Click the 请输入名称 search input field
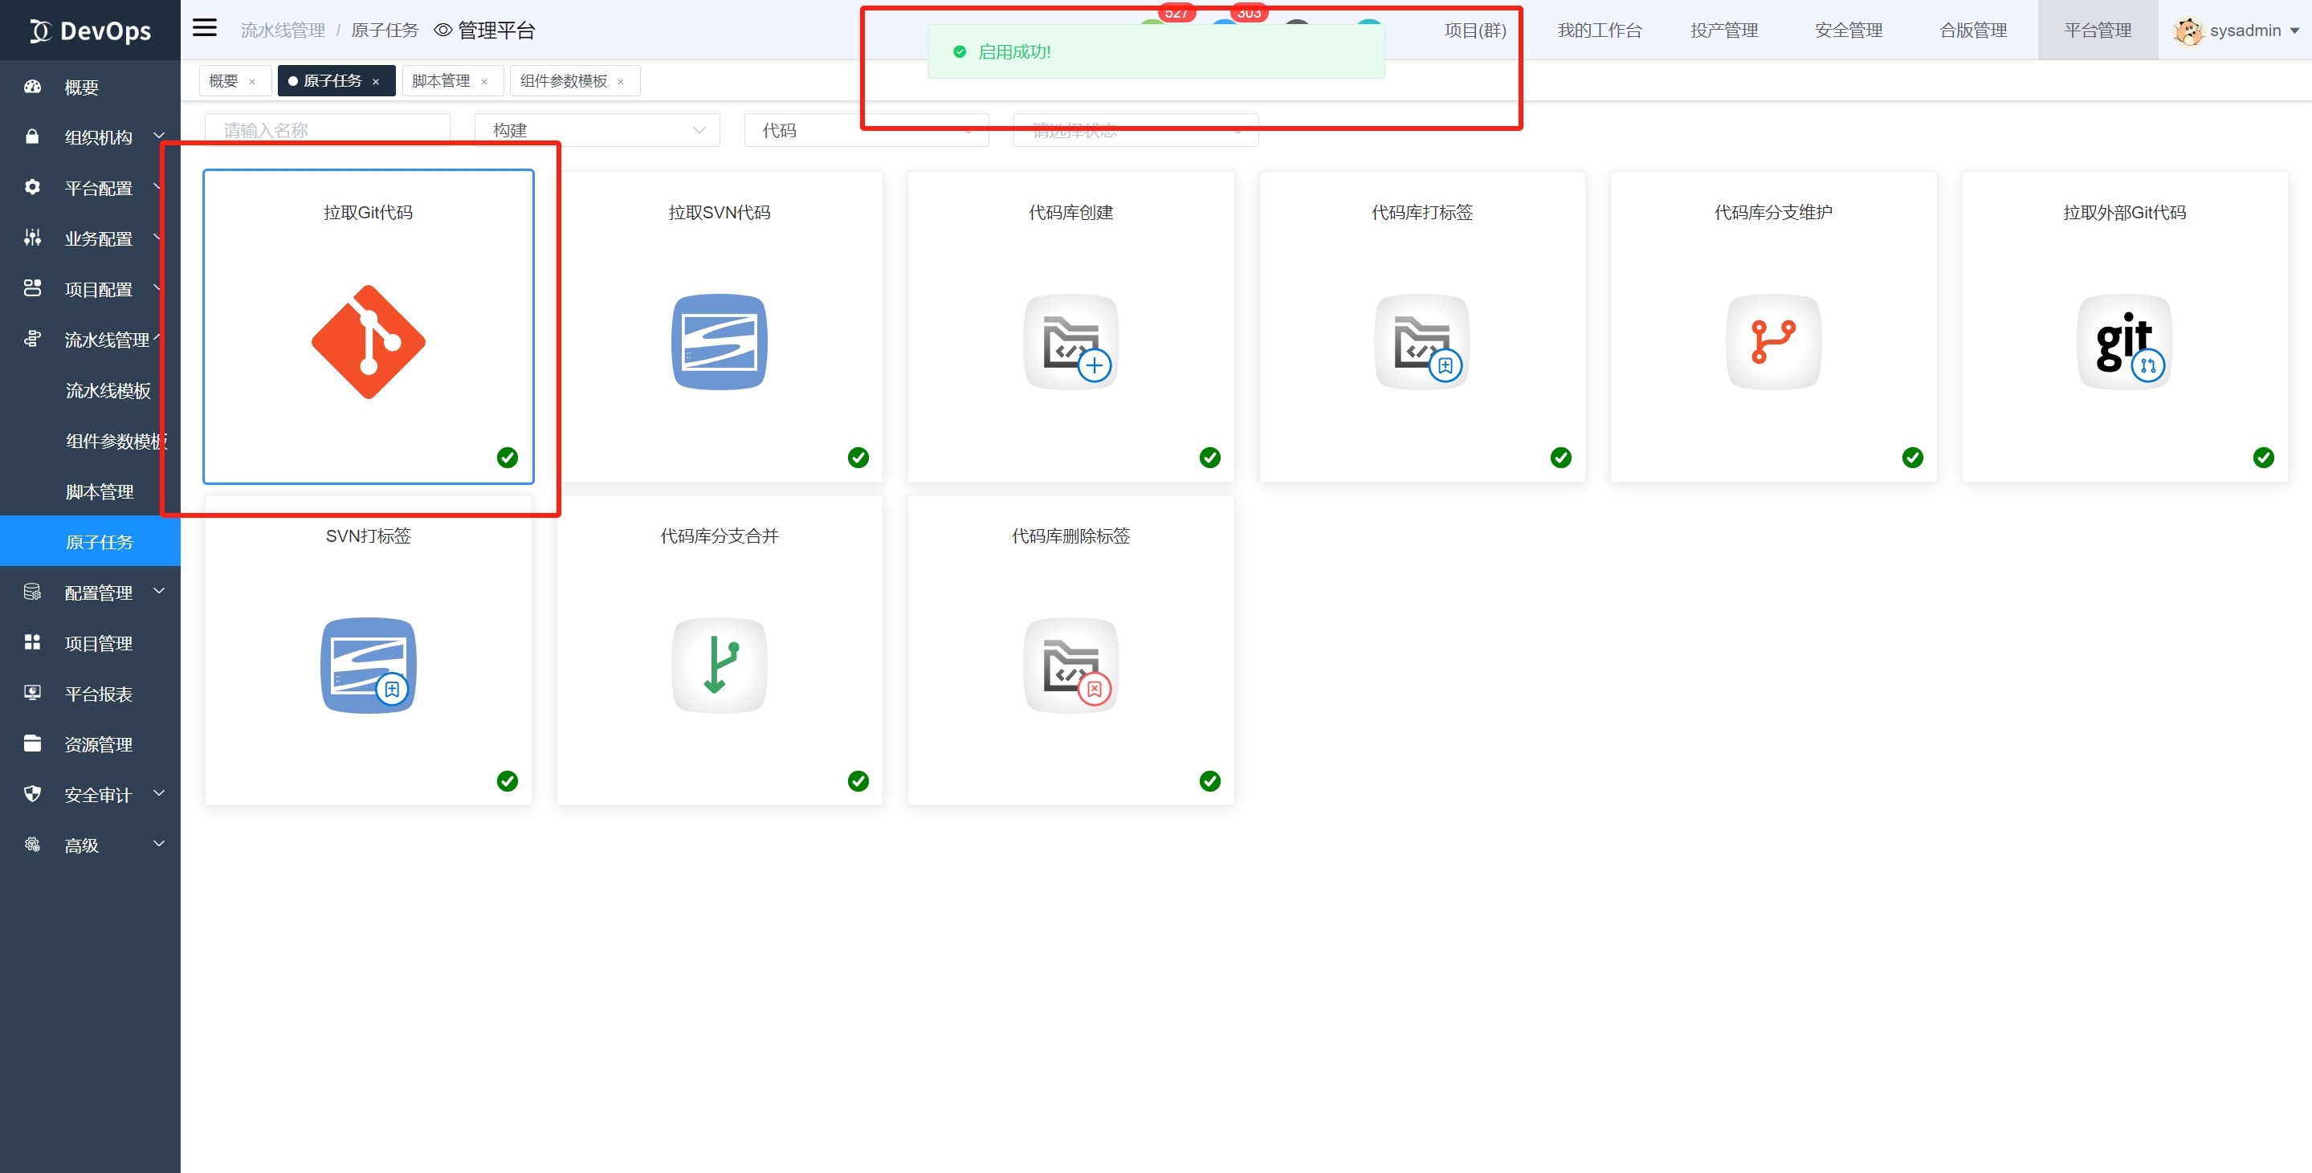The width and height of the screenshot is (2312, 1173). tap(327, 130)
